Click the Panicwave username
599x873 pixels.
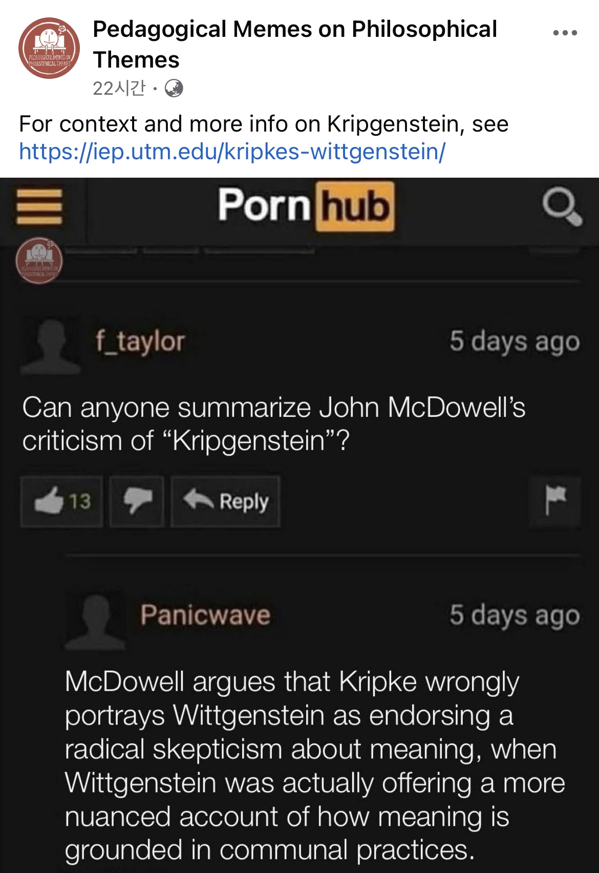[205, 614]
